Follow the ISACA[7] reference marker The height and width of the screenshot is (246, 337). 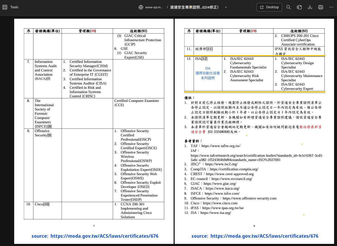click(48, 79)
